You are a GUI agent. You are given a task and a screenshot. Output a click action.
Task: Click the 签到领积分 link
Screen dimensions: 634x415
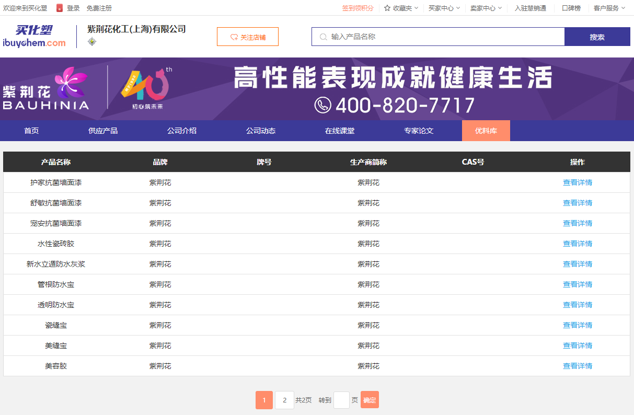(x=358, y=8)
